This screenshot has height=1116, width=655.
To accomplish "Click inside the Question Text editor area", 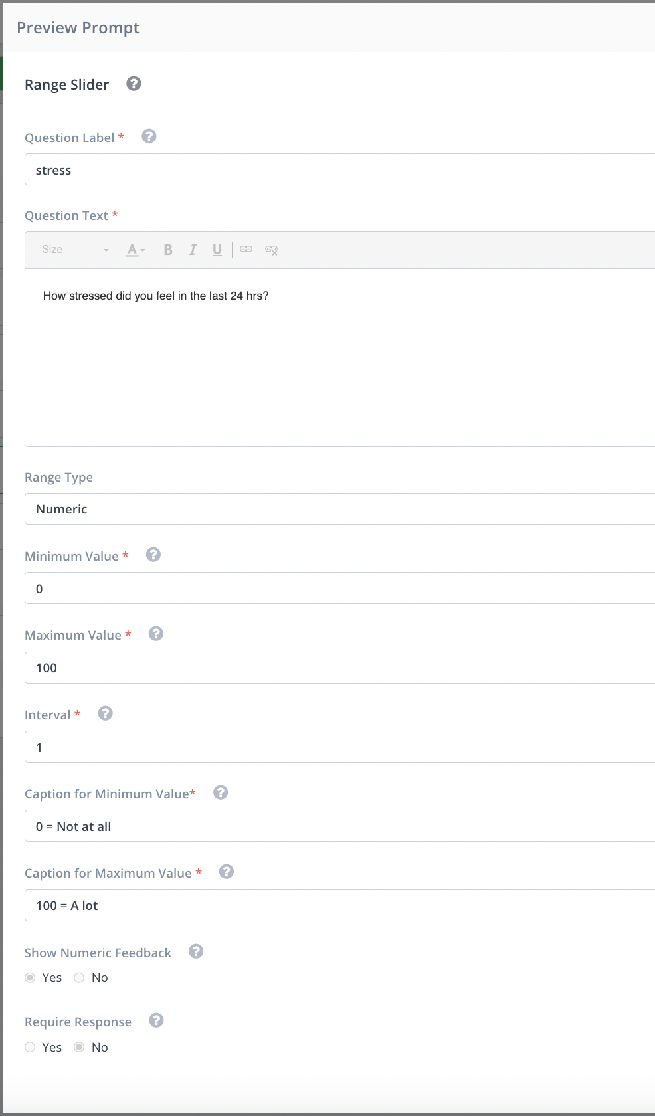I will 339,359.
